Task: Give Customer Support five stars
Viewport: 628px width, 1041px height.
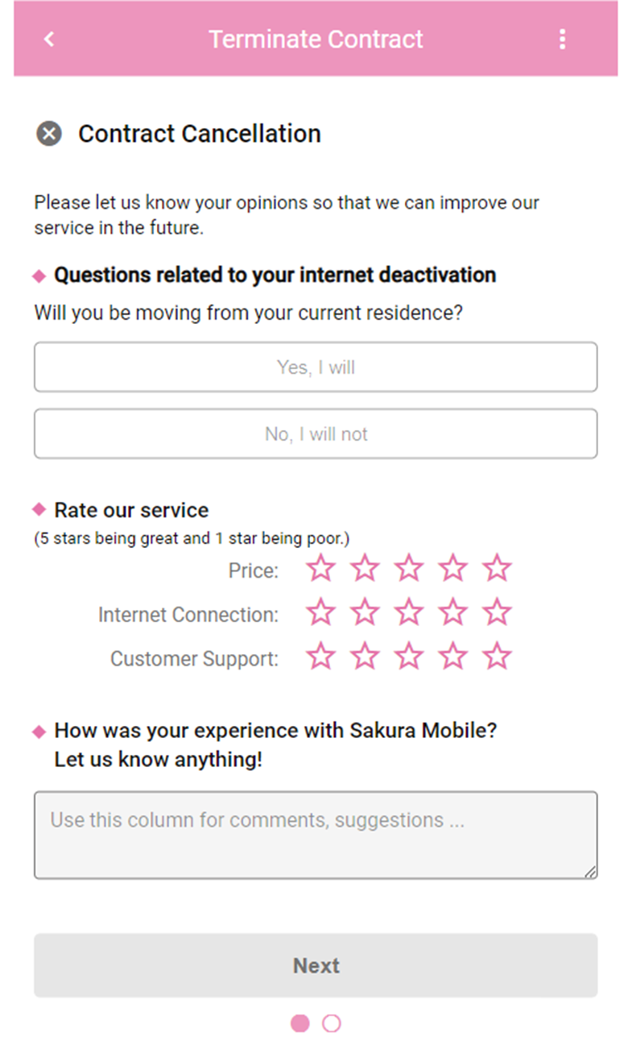Action: pos(497,657)
